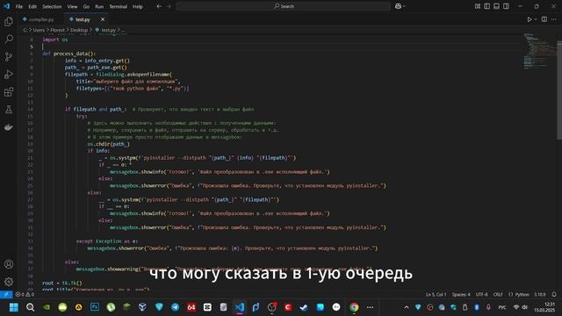
Task: Open the Extensions view
Action: pos(9,92)
